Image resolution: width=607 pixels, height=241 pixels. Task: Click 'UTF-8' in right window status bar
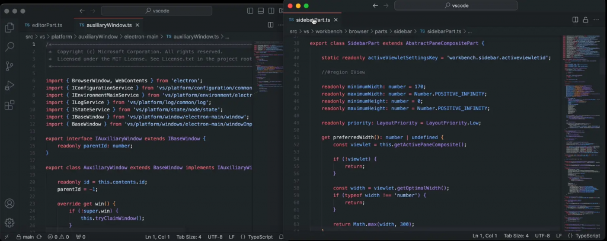click(x=542, y=236)
